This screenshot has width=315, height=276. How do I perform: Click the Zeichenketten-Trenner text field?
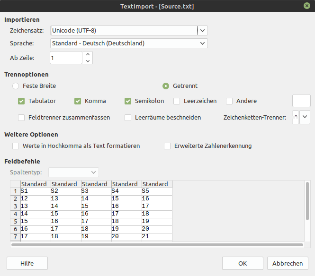click(x=296, y=117)
